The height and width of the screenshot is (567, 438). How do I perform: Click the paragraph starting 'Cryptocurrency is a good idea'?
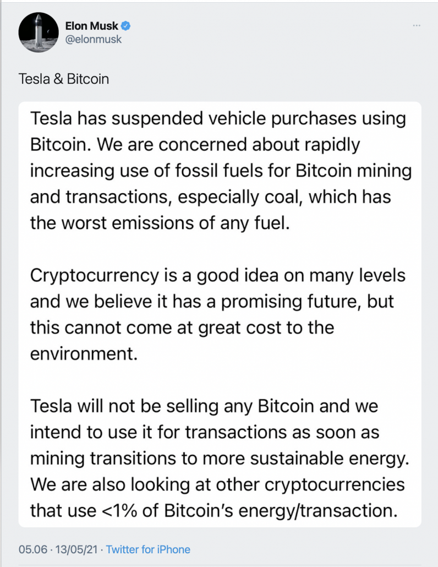tap(218, 314)
